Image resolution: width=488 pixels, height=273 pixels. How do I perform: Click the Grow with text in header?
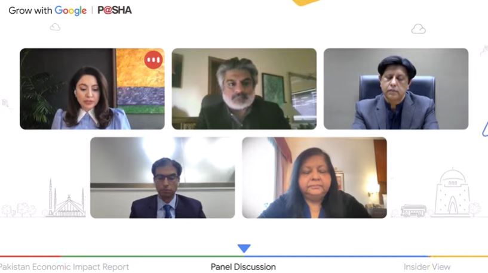(30, 11)
